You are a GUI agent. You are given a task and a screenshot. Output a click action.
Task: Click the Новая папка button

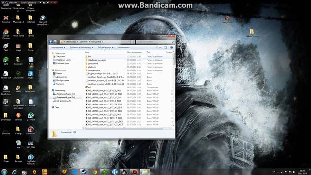coord(124,48)
